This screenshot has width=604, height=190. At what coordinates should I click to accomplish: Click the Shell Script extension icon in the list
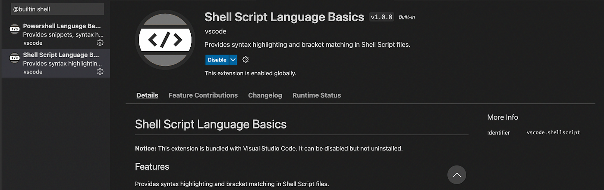click(x=15, y=58)
